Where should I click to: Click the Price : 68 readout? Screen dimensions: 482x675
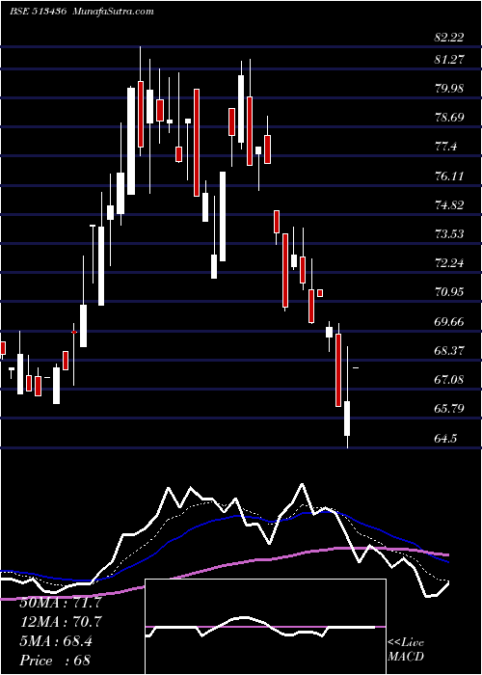click(56, 661)
